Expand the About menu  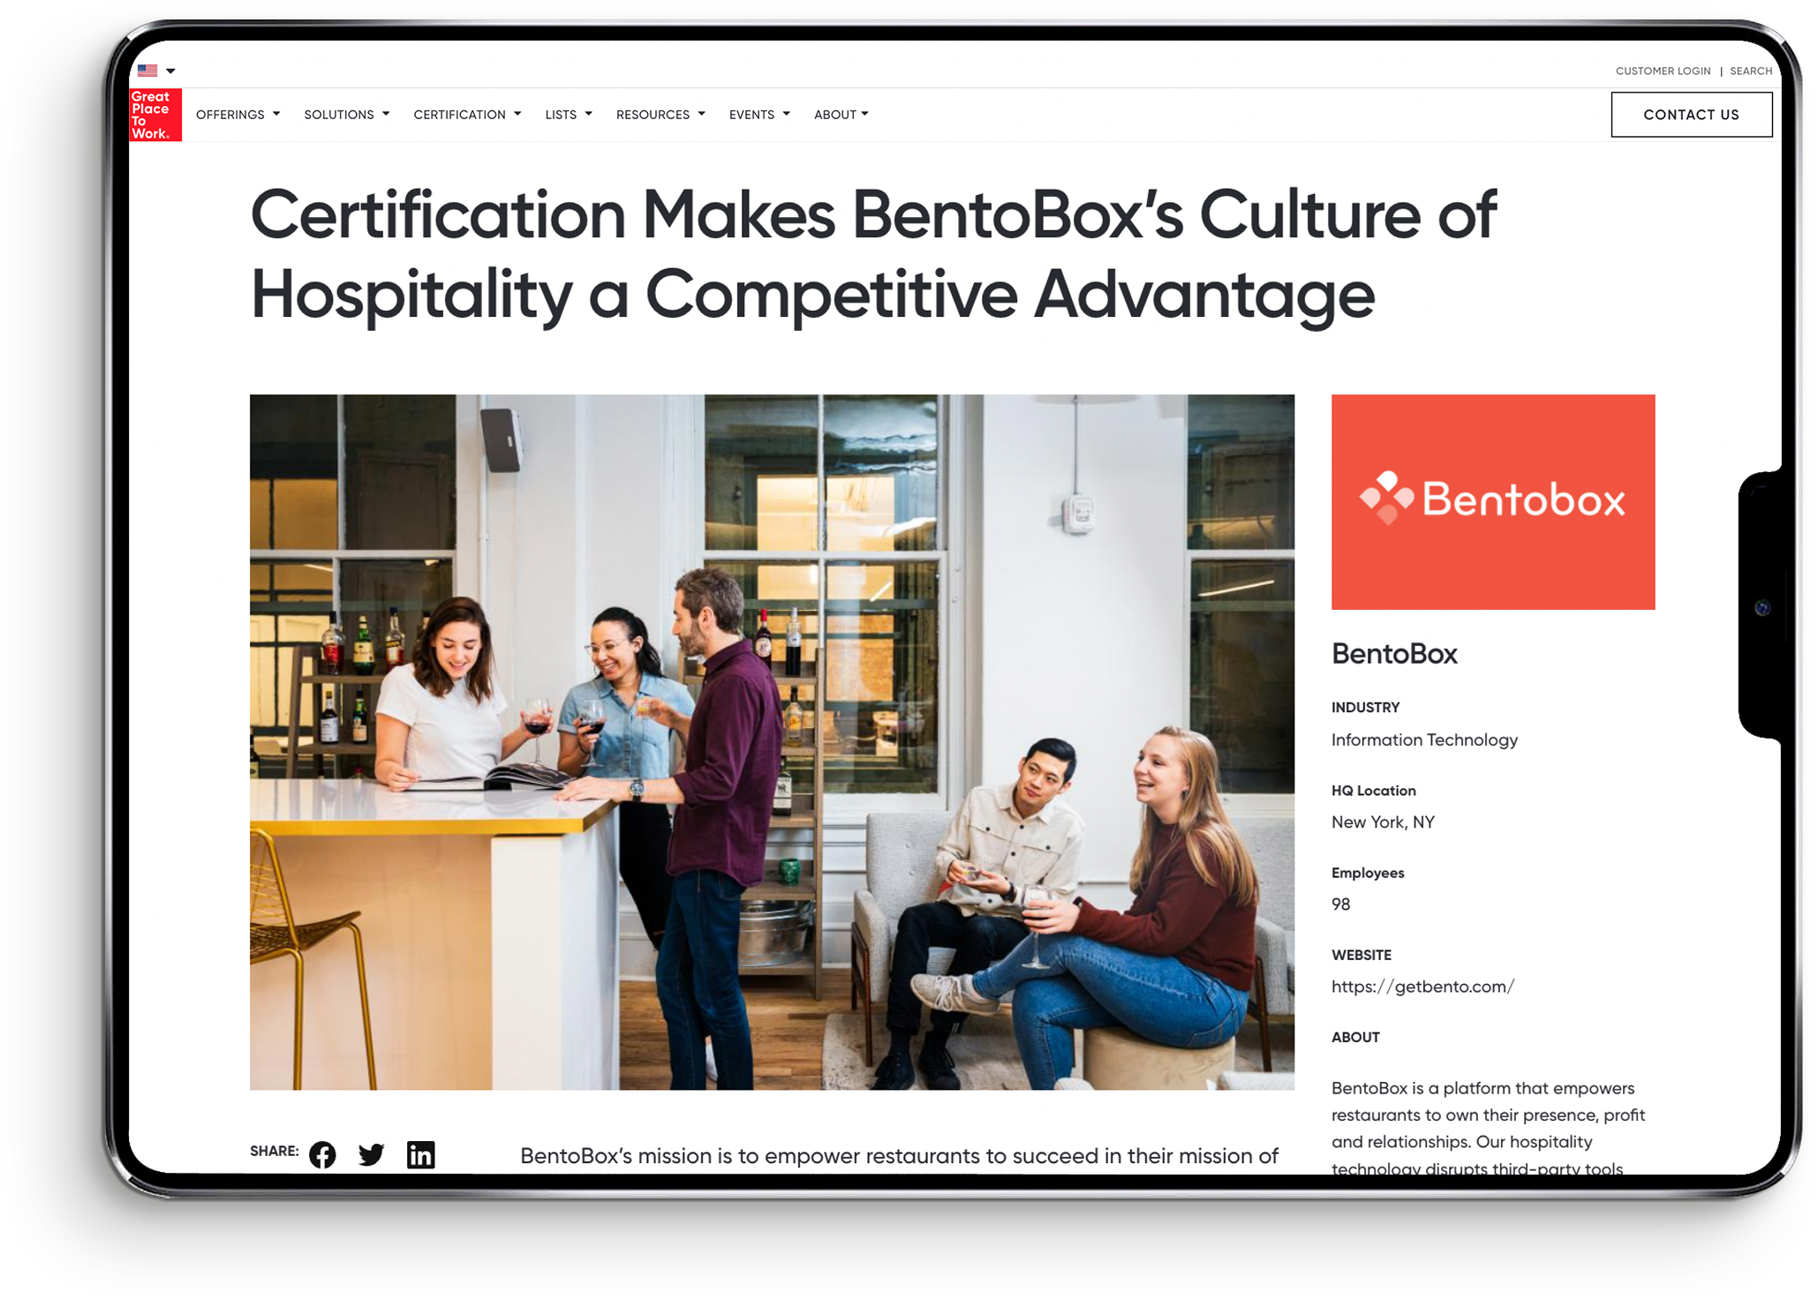tap(841, 115)
